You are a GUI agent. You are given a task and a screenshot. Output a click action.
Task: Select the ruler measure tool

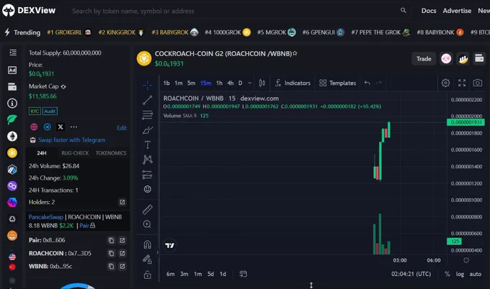click(148, 209)
